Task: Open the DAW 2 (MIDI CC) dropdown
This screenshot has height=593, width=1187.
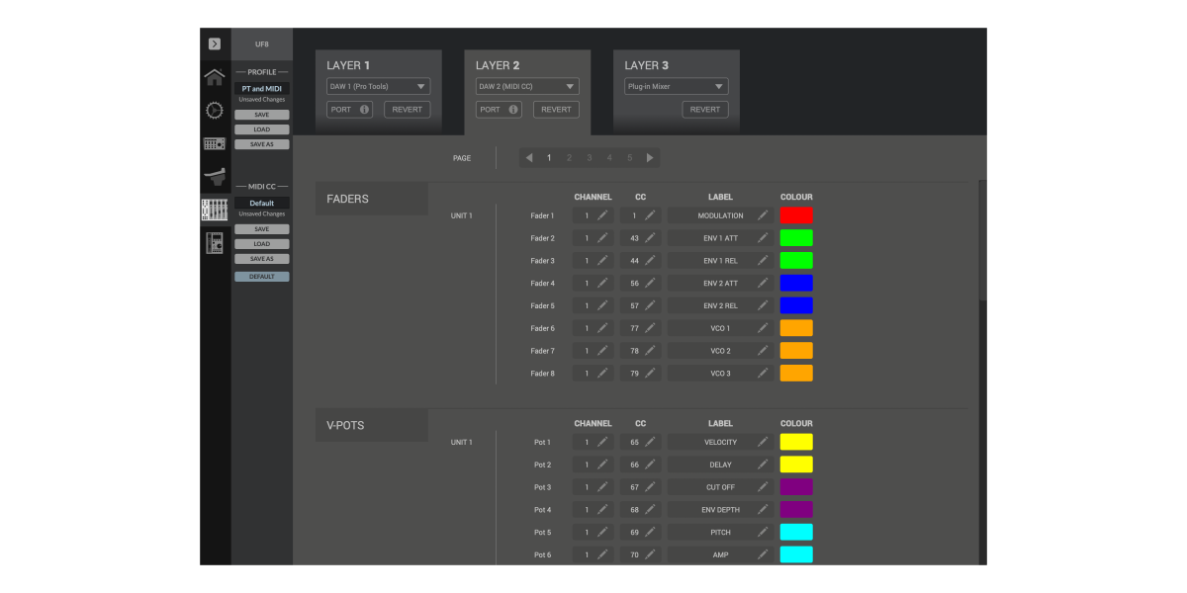Action: tap(527, 86)
